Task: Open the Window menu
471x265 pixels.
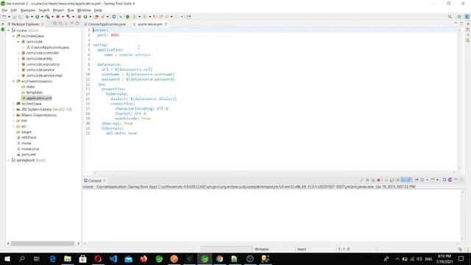Action: click(x=84, y=10)
